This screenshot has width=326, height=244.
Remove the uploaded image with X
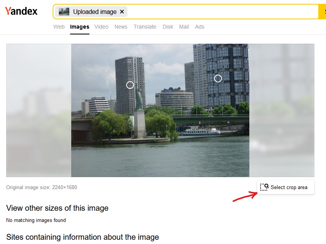pyautogui.click(x=122, y=12)
